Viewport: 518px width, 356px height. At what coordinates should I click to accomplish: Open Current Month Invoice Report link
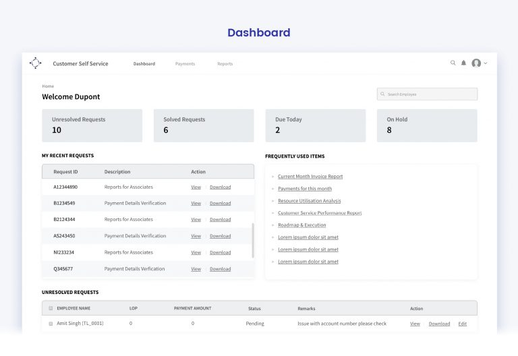tap(310, 177)
